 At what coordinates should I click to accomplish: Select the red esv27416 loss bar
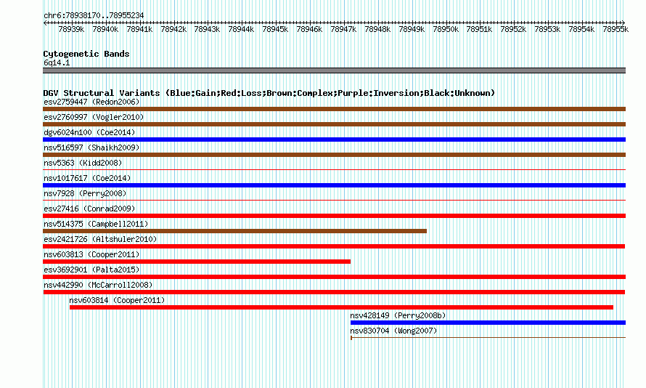tap(334, 216)
